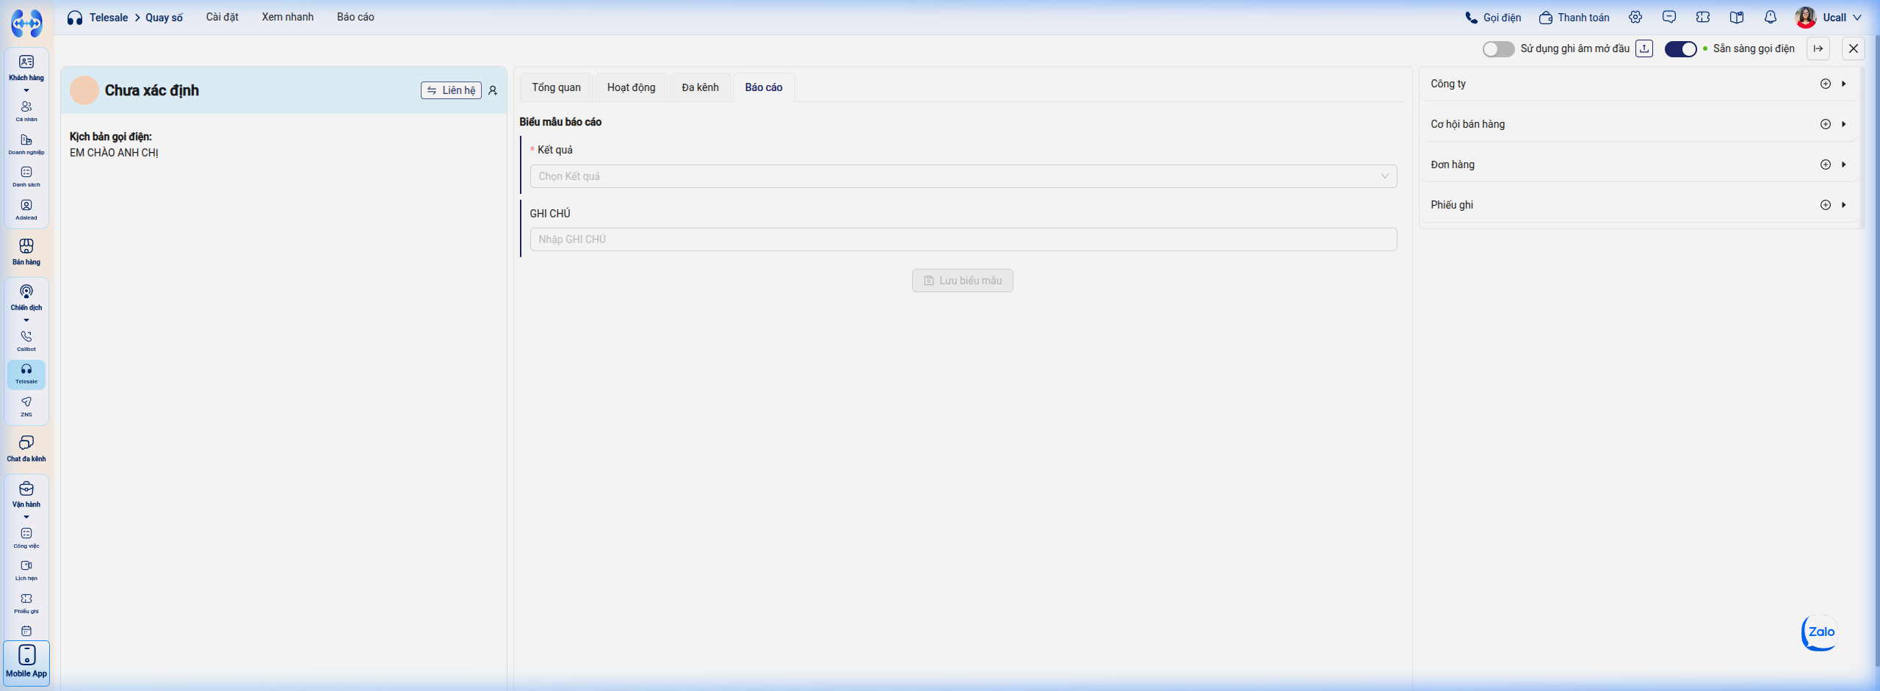Expand the Cơ hội bán hàng section arrow
The height and width of the screenshot is (691, 1880).
pos(1844,124)
